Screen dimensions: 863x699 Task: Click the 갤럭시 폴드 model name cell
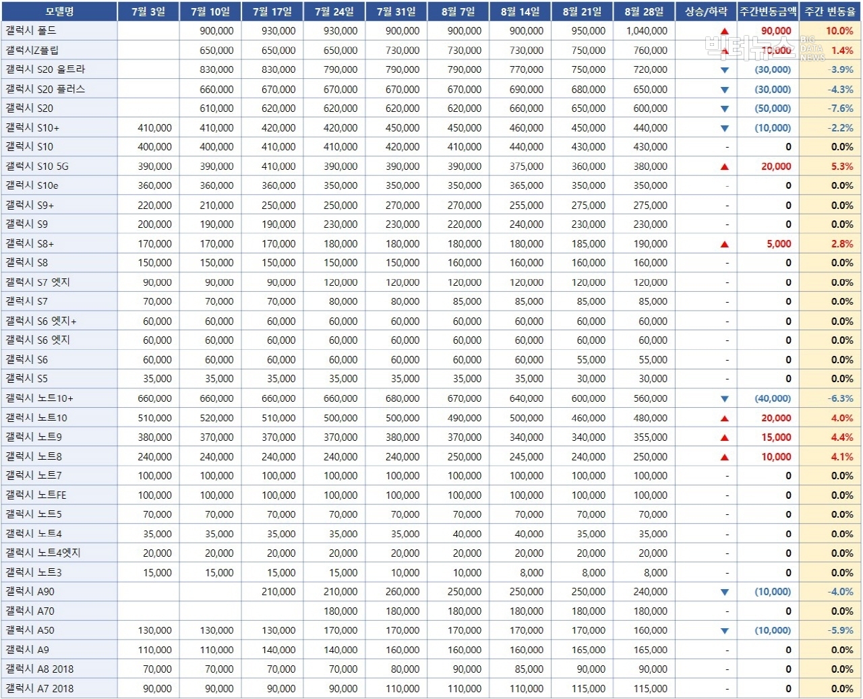(x=59, y=31)
